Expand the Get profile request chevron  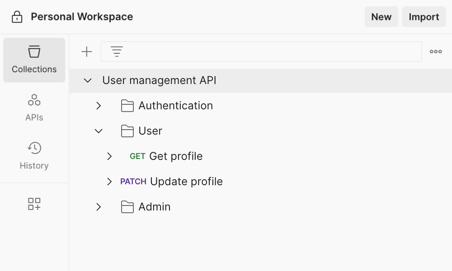tap(109, 156)
